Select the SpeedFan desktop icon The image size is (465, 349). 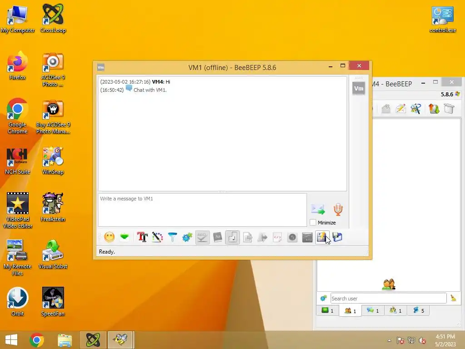pos(53,302)
